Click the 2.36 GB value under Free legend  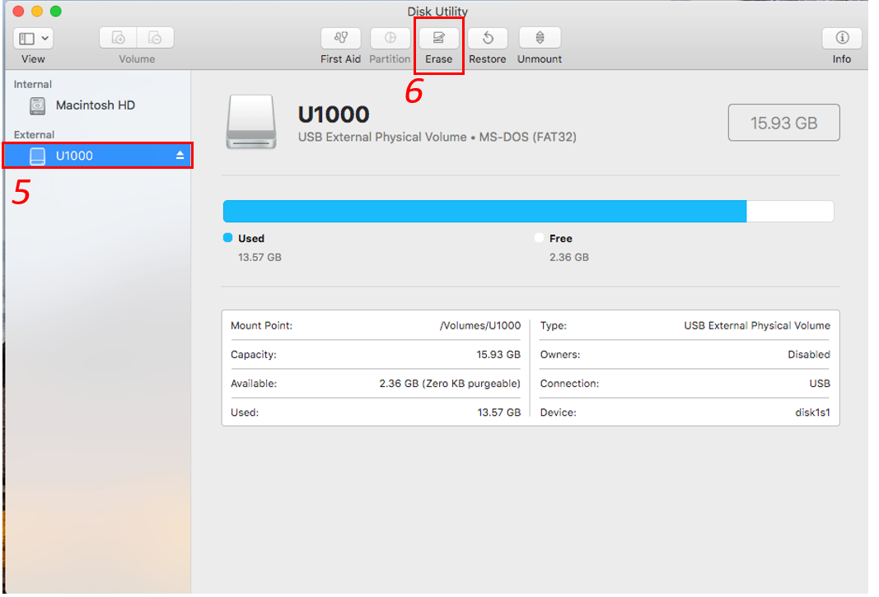point(569,257)
